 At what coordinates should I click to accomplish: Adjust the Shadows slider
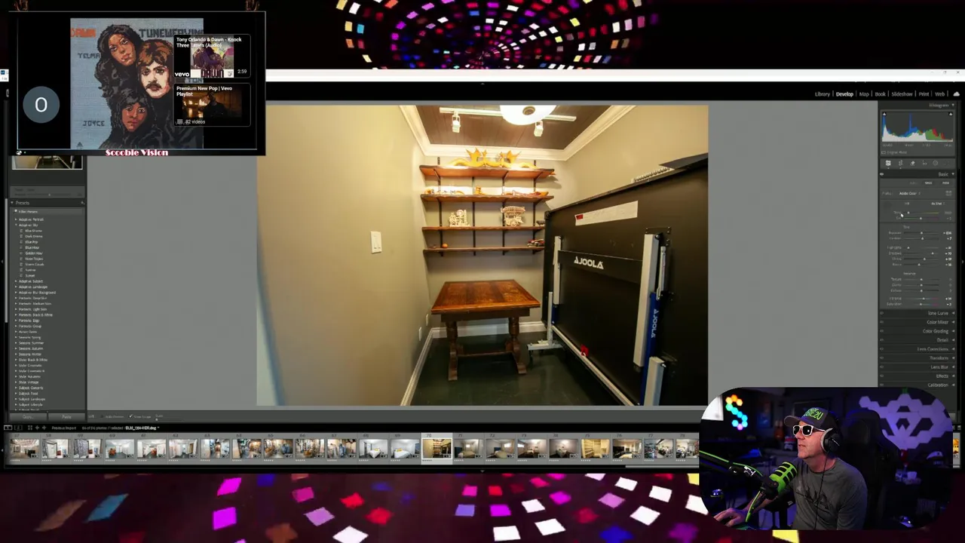coord(921,253)
